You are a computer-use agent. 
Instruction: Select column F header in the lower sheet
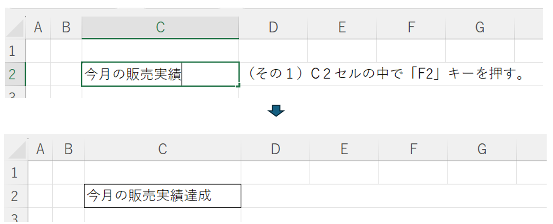click(x=413, y=149)
